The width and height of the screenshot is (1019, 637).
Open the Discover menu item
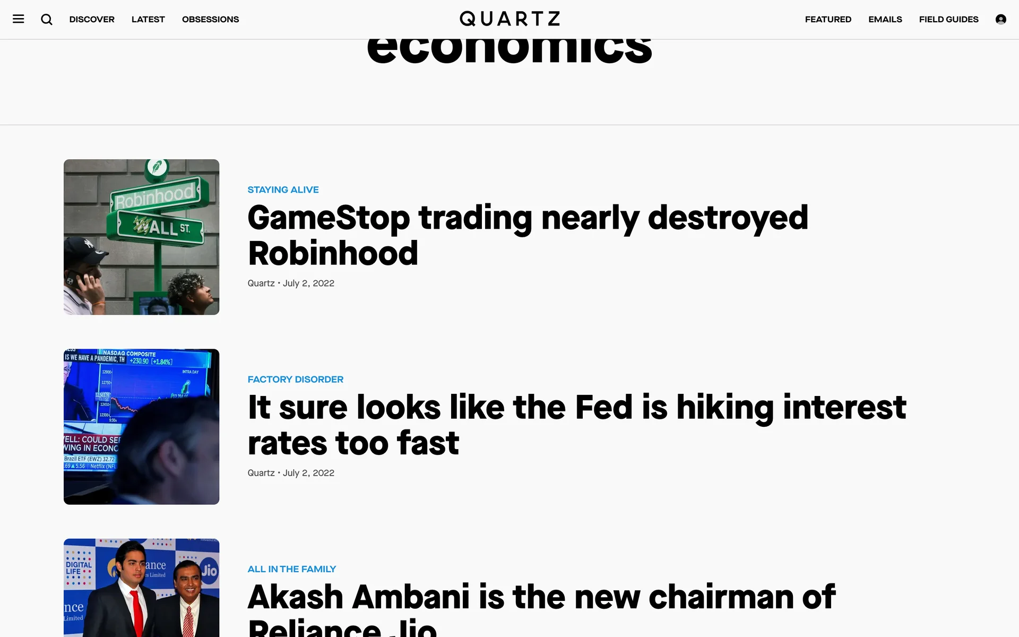pyautogui.click(x=92, y=19)
